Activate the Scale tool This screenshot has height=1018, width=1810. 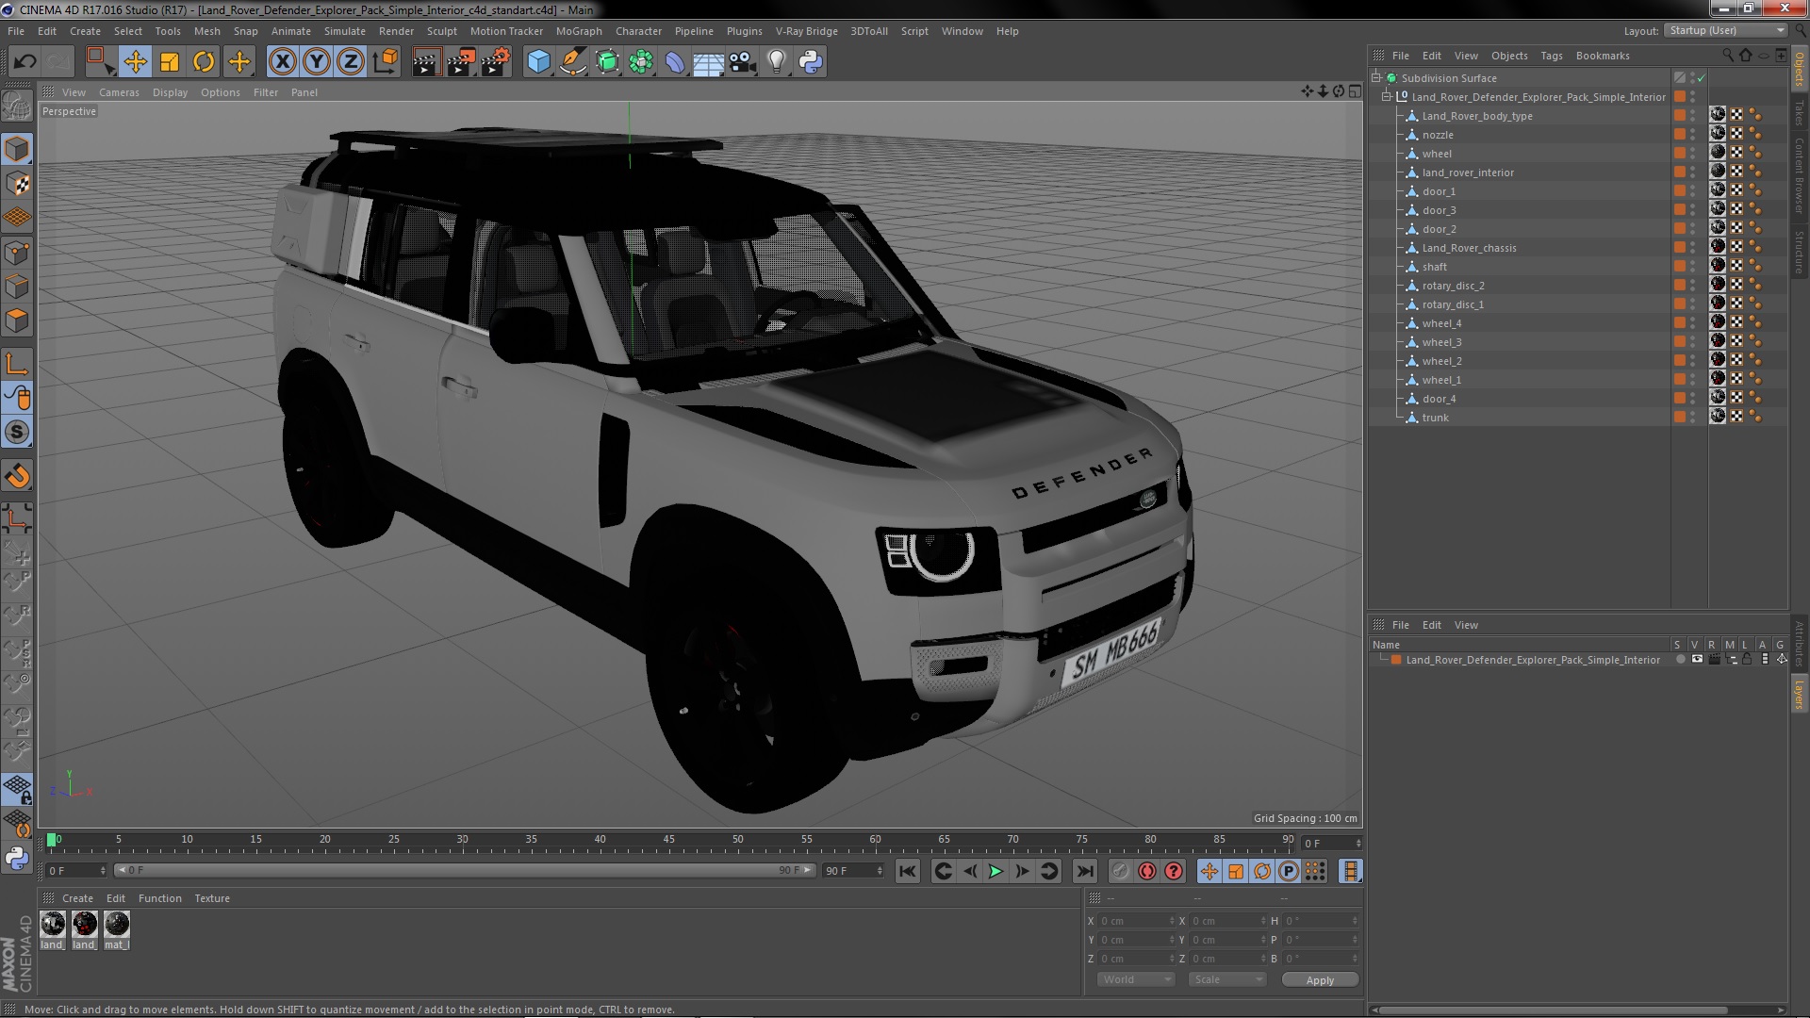(x=170, y=62)
